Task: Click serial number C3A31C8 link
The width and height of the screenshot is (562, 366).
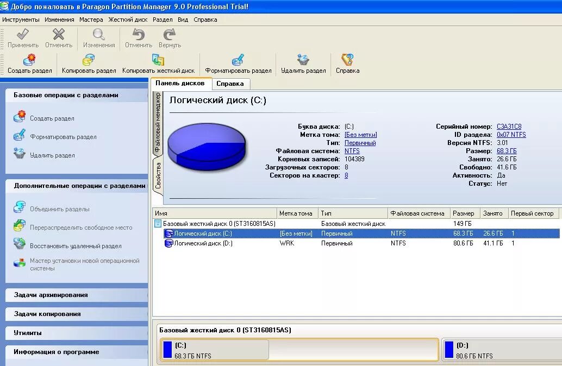Action: click(x=509, y=127)
